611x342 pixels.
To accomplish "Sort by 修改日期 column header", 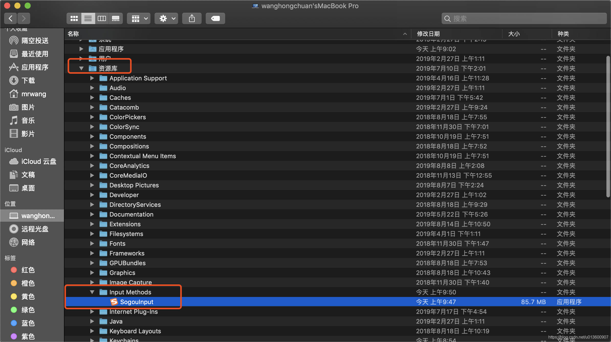I will (428, 34).
